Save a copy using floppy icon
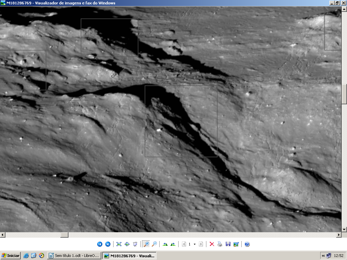Image resolution: width=347 pixels, height=260 pixels. pyautogui.click(x=228, y=244)
